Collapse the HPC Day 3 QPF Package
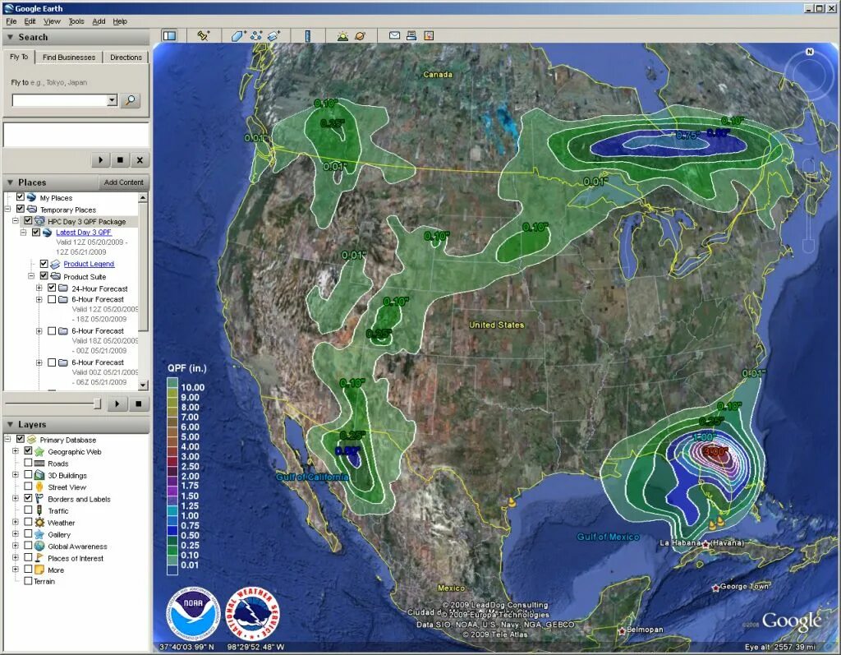This screenshot has width=841, height=655. [16, 221]
